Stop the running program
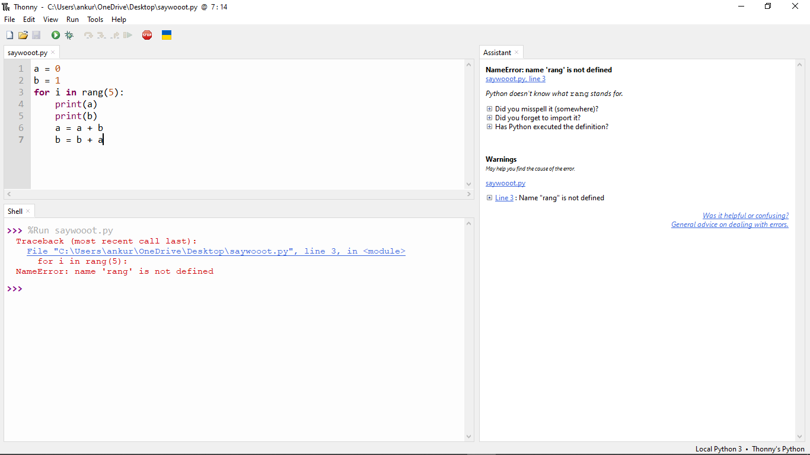This screenshot has width=810, height=455. 146,35
